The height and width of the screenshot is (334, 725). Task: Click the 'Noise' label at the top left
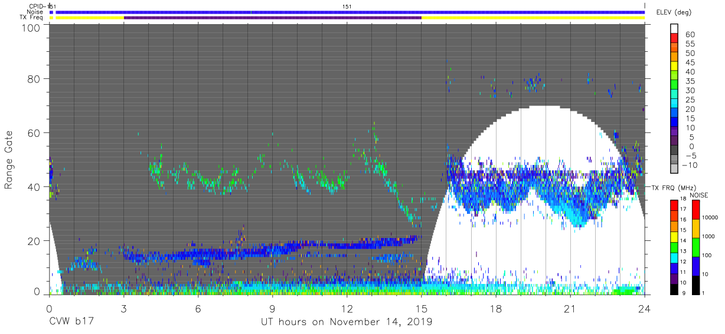[x=35, y=12]
